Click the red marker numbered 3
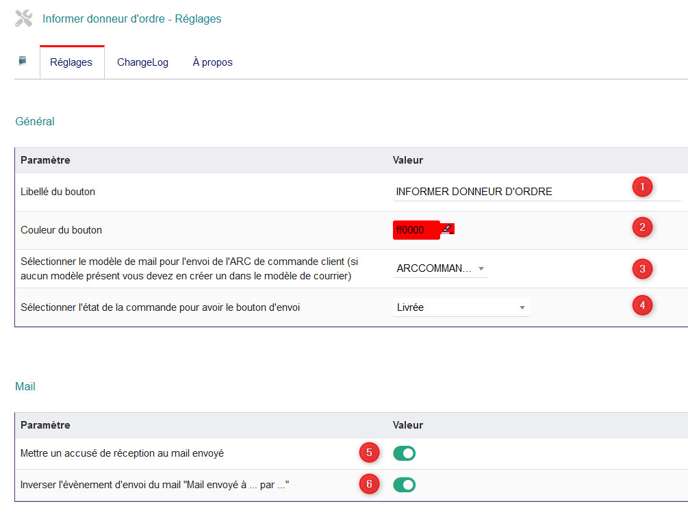Screen dimensions: 688x519 642,268
